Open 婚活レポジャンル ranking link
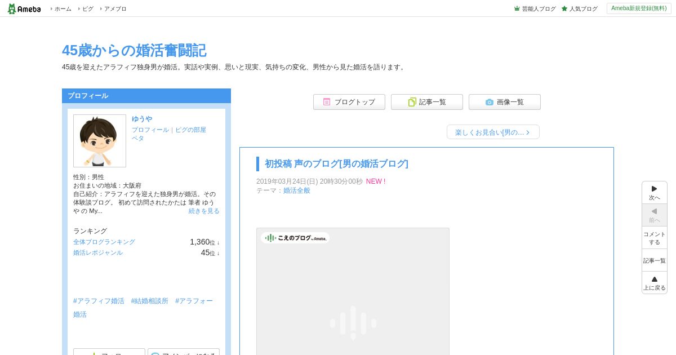The image size is (676, 355). click(x=98, y=252)
